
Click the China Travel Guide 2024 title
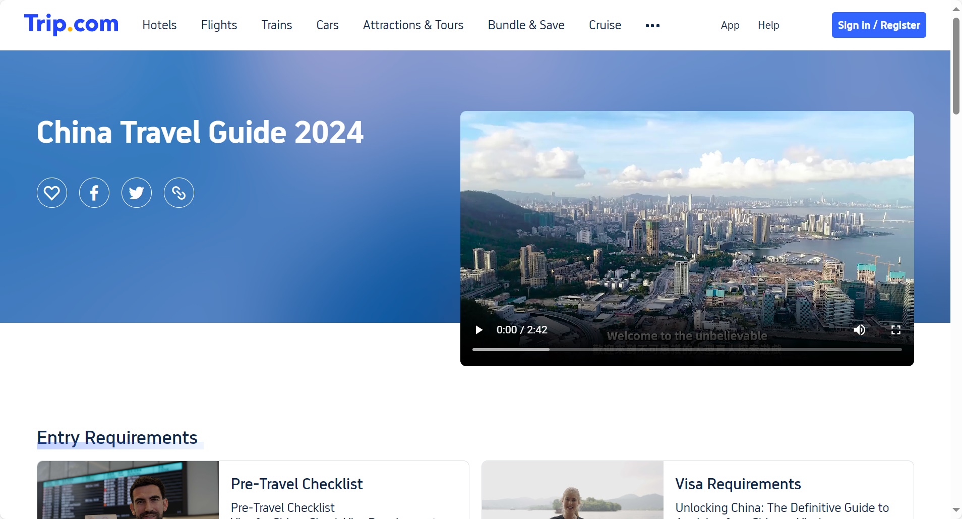pyautogui.click(x=200, y=132)
